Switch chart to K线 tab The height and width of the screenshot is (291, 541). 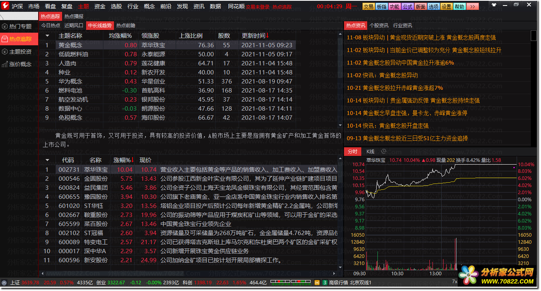pyautogui.click(x=370, y=152)
